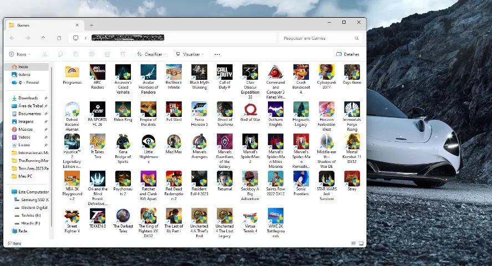
Task: Switch to details list view layout
Action: click(x=353, y=243)
